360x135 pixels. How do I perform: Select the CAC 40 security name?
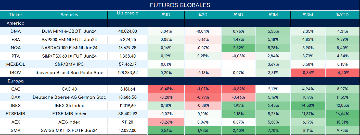point(69,89)
